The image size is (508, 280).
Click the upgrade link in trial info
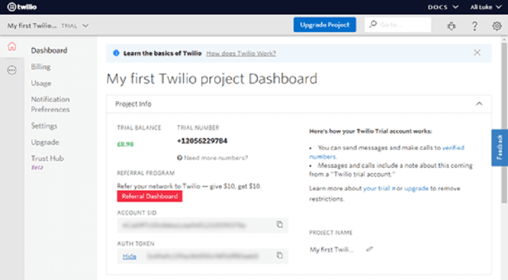coord(417,188)
